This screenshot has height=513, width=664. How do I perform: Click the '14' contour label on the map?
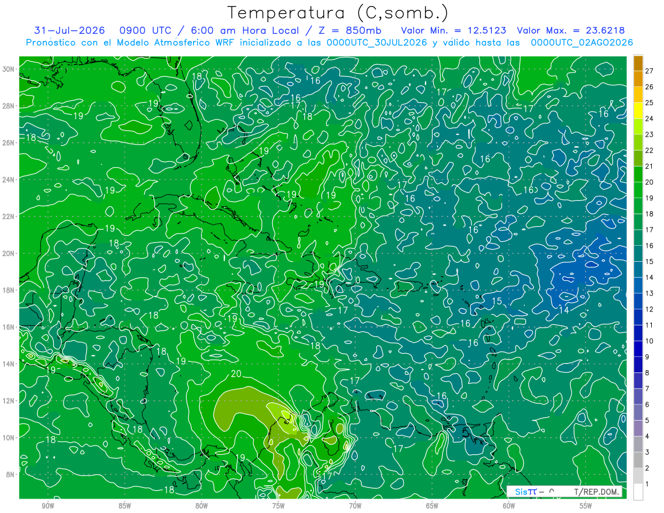564,310
